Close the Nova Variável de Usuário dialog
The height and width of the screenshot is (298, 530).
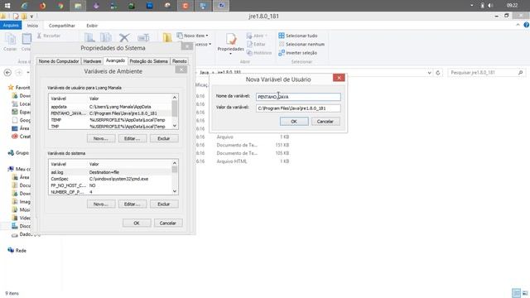coord(339,78)
